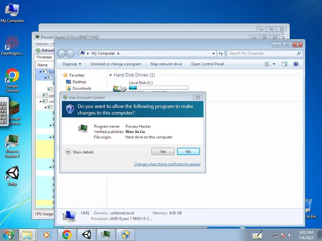Click the AMD Ryzen 7 5800X processor text
This screenshot has height=241, width=322.
131,219
